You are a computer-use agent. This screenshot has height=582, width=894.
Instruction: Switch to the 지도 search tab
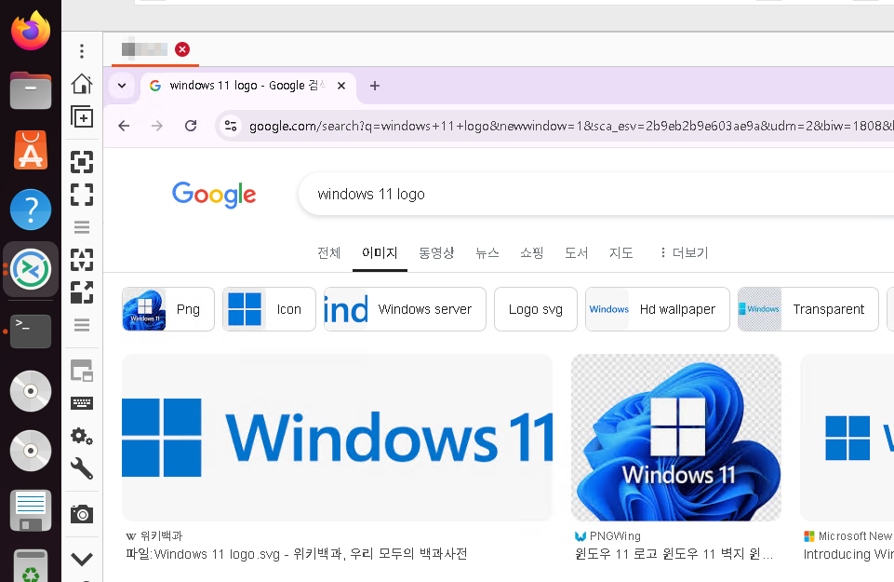(620, 252)
